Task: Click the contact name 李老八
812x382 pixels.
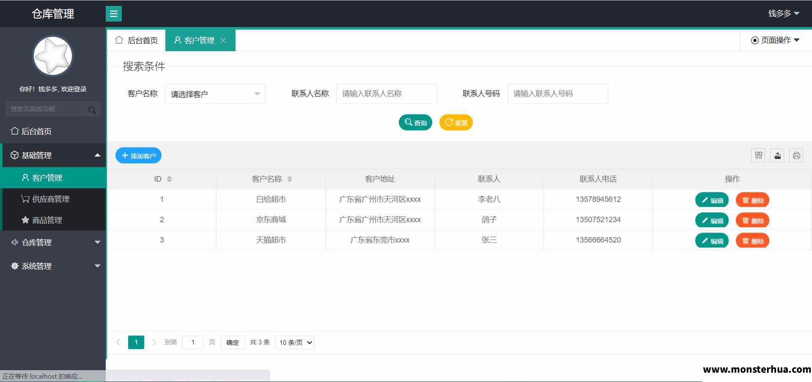Action: coord(489,199)
